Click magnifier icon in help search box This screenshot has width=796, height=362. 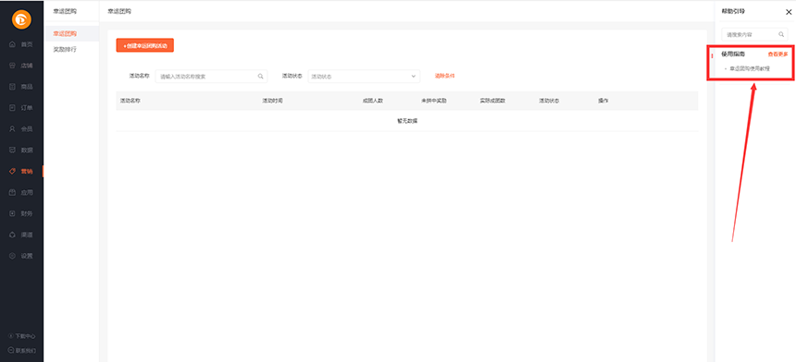tap(781, 34)
